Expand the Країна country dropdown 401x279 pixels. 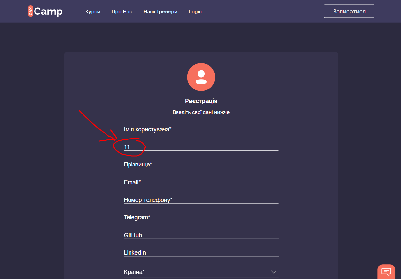tap(201, 272)
